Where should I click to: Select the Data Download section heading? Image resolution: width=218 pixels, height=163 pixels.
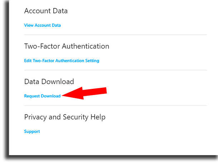49,82
